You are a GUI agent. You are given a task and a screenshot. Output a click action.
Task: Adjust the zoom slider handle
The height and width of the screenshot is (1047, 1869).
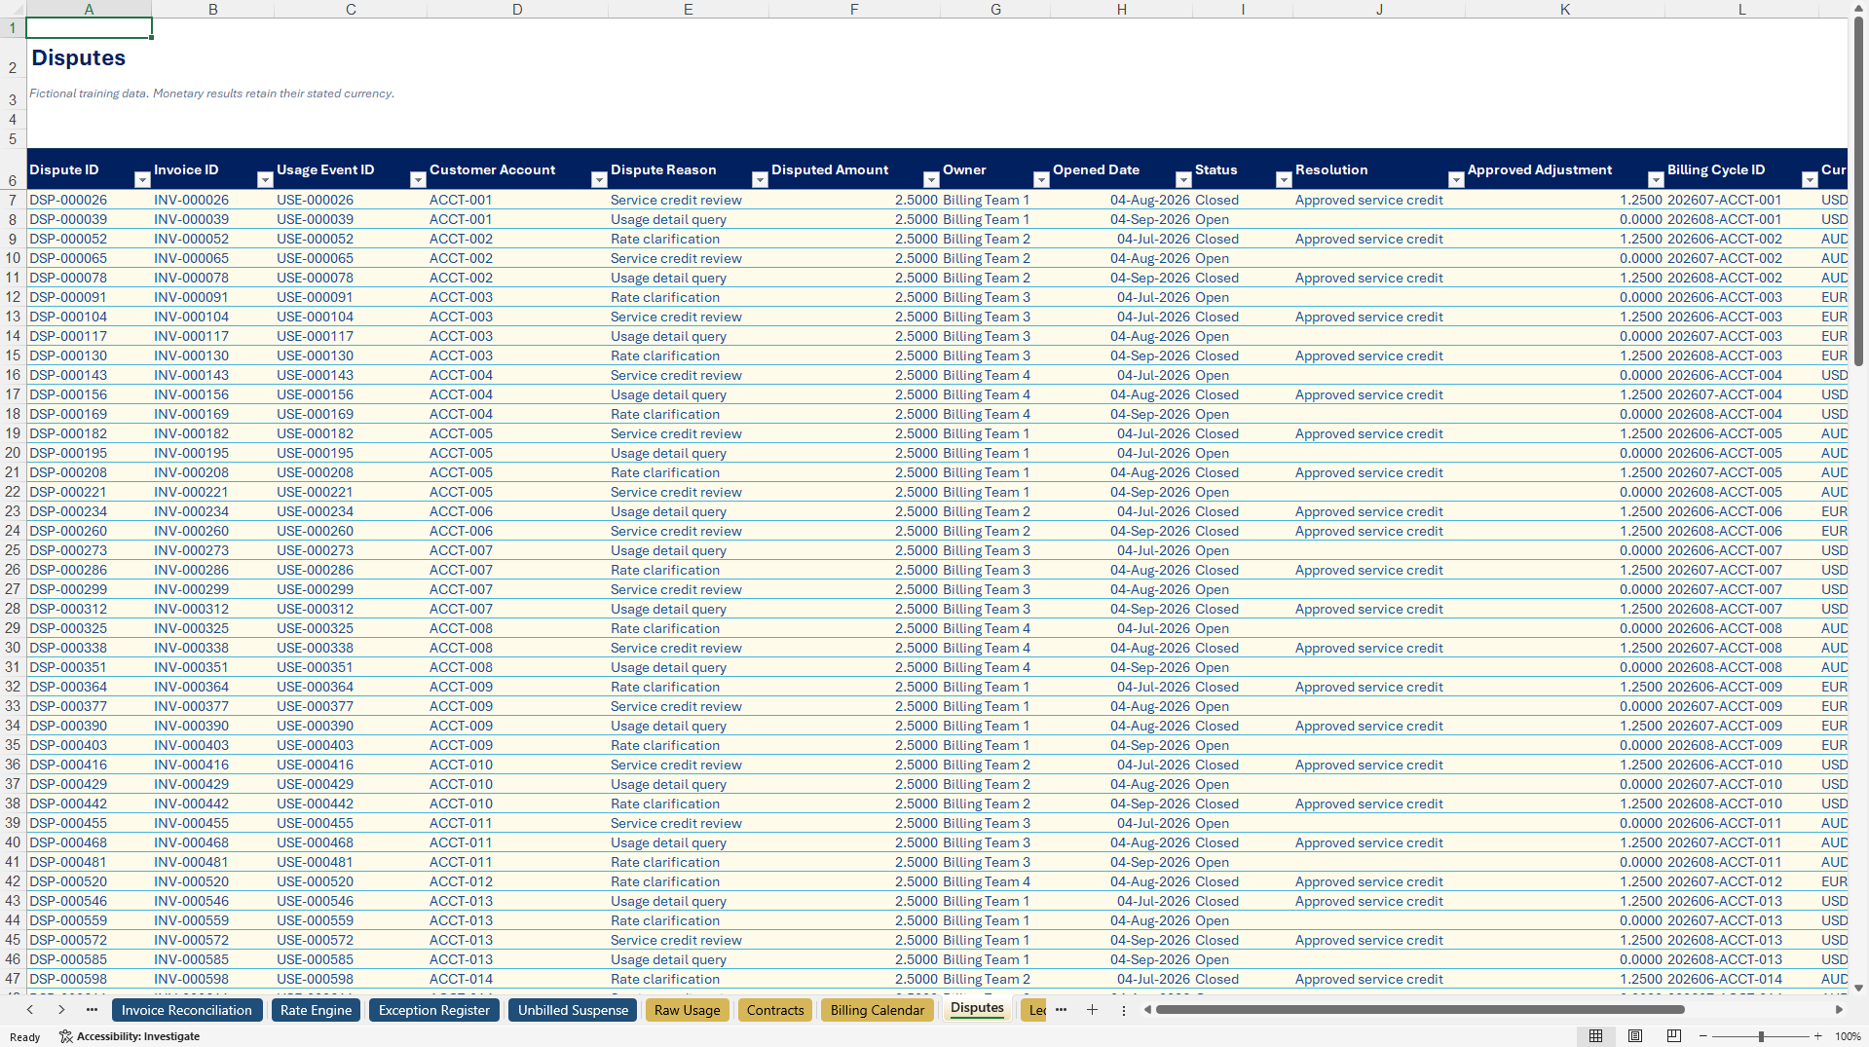(x=1761, y=1036)
